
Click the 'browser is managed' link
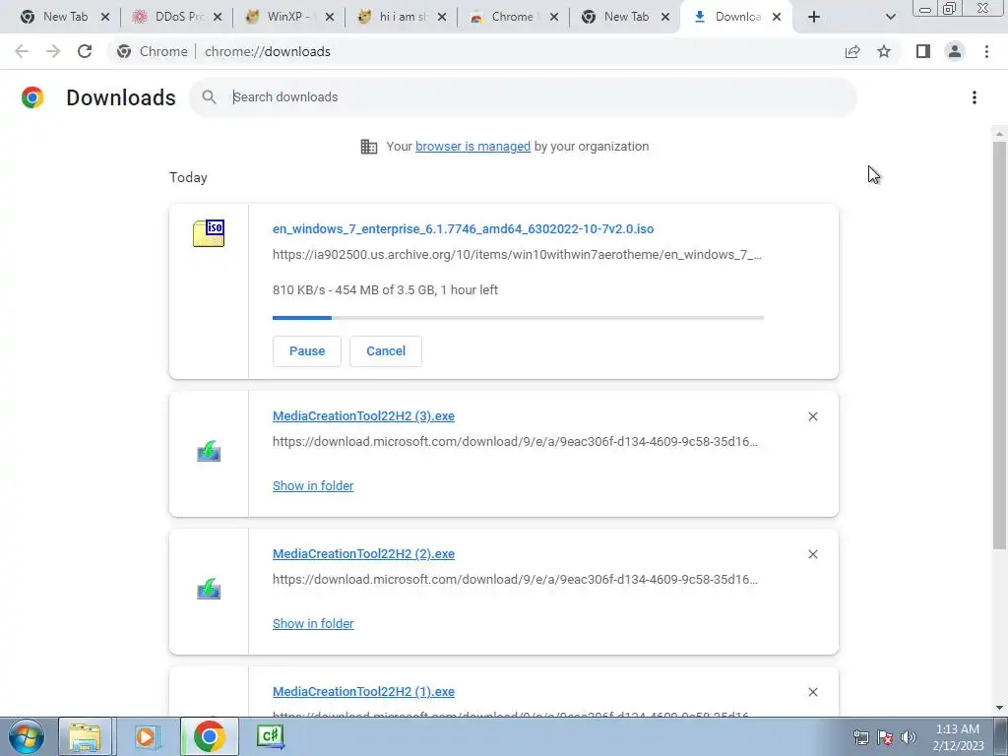click(472, 147)
